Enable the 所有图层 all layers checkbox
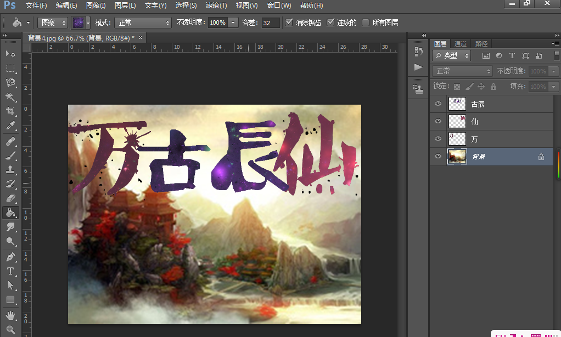 (365, 22)
